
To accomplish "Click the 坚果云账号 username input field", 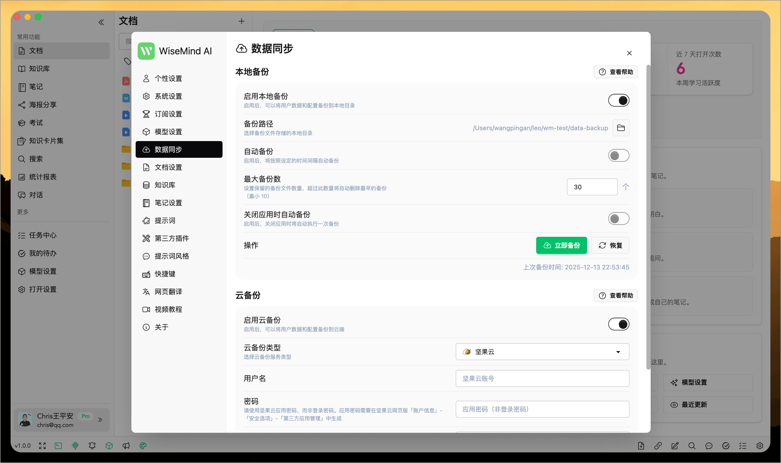I will pyautogui.click(x=542, y=378).
